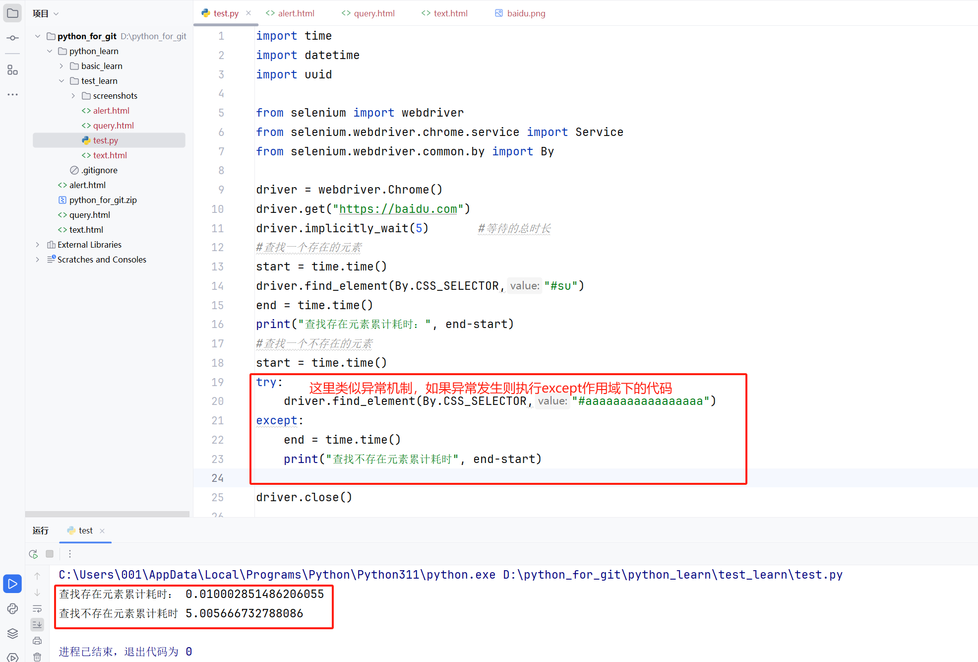The width and height of the screenshot is (978, 662).
Task: Click the Rerun test icon
Action: 33,554
